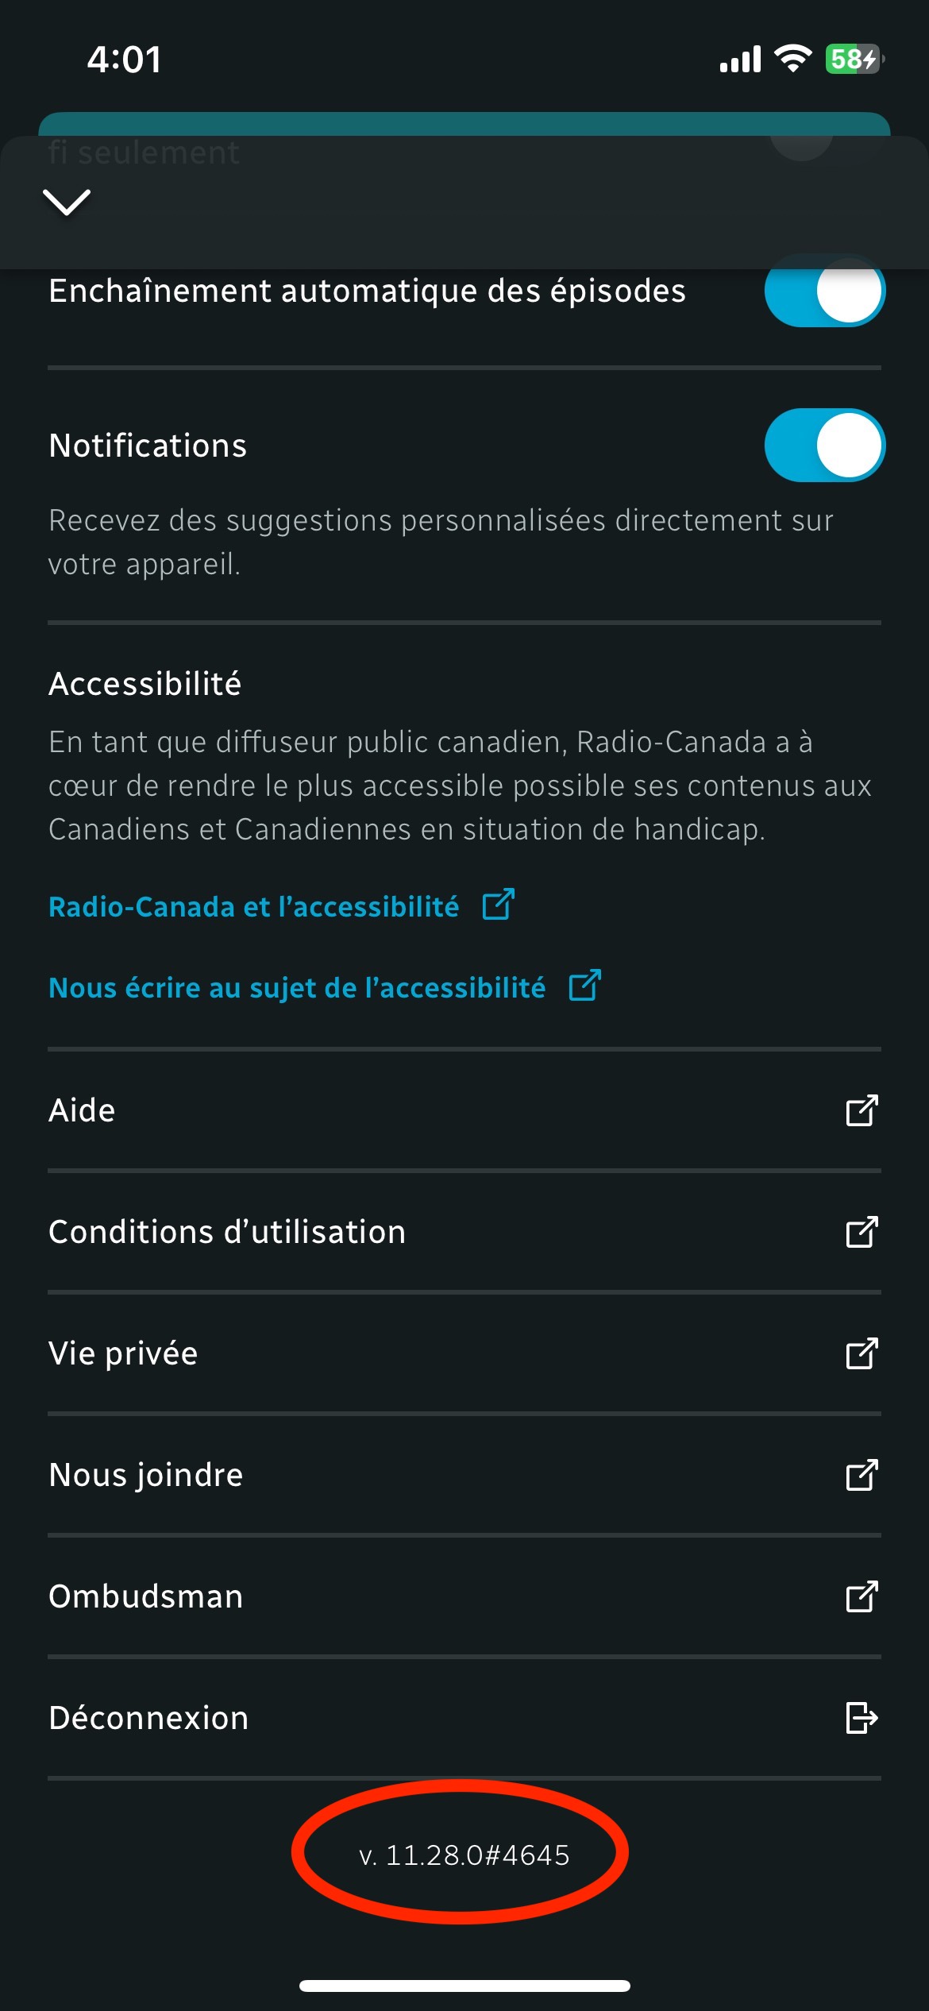The image size is (929, 2011).
Task: Tap external icon beside Nous joindre
Action: pyautogui.click(x=862, y=1475)
